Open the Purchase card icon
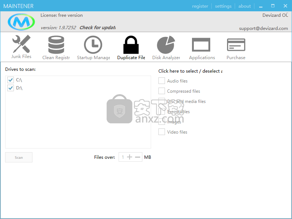292x219 pixels. [x=236, y=45]
